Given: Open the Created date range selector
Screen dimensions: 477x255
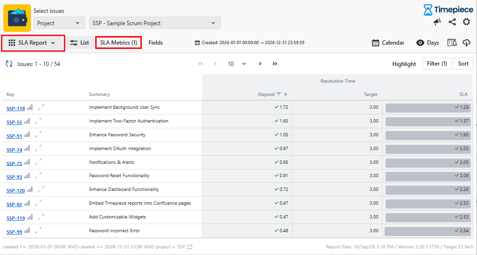Looking at the screenshot, I should click(249, 43).
